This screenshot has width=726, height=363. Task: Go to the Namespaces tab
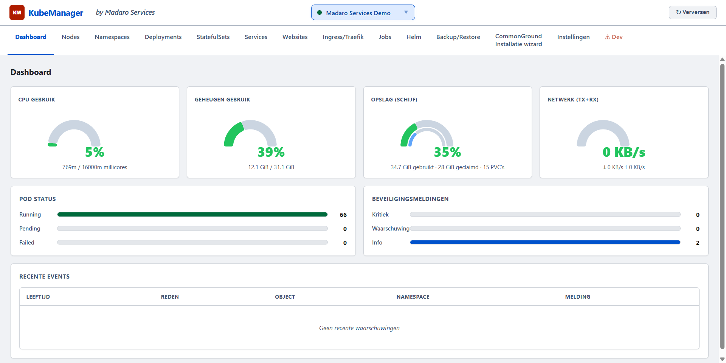(x=112, y=37)
